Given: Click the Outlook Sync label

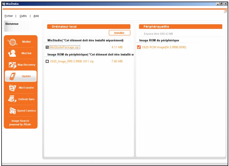Looking at the screenshot, I should pyautogui.click(x=26, y=99).
